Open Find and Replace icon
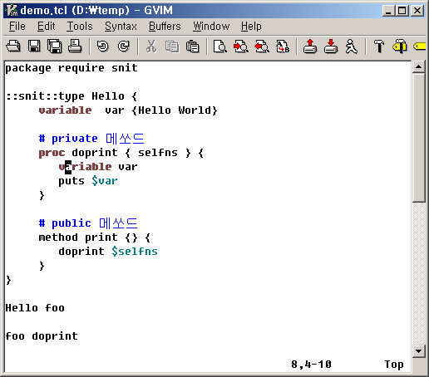Screen dimensions: 429x377 [x=220, y=47]
